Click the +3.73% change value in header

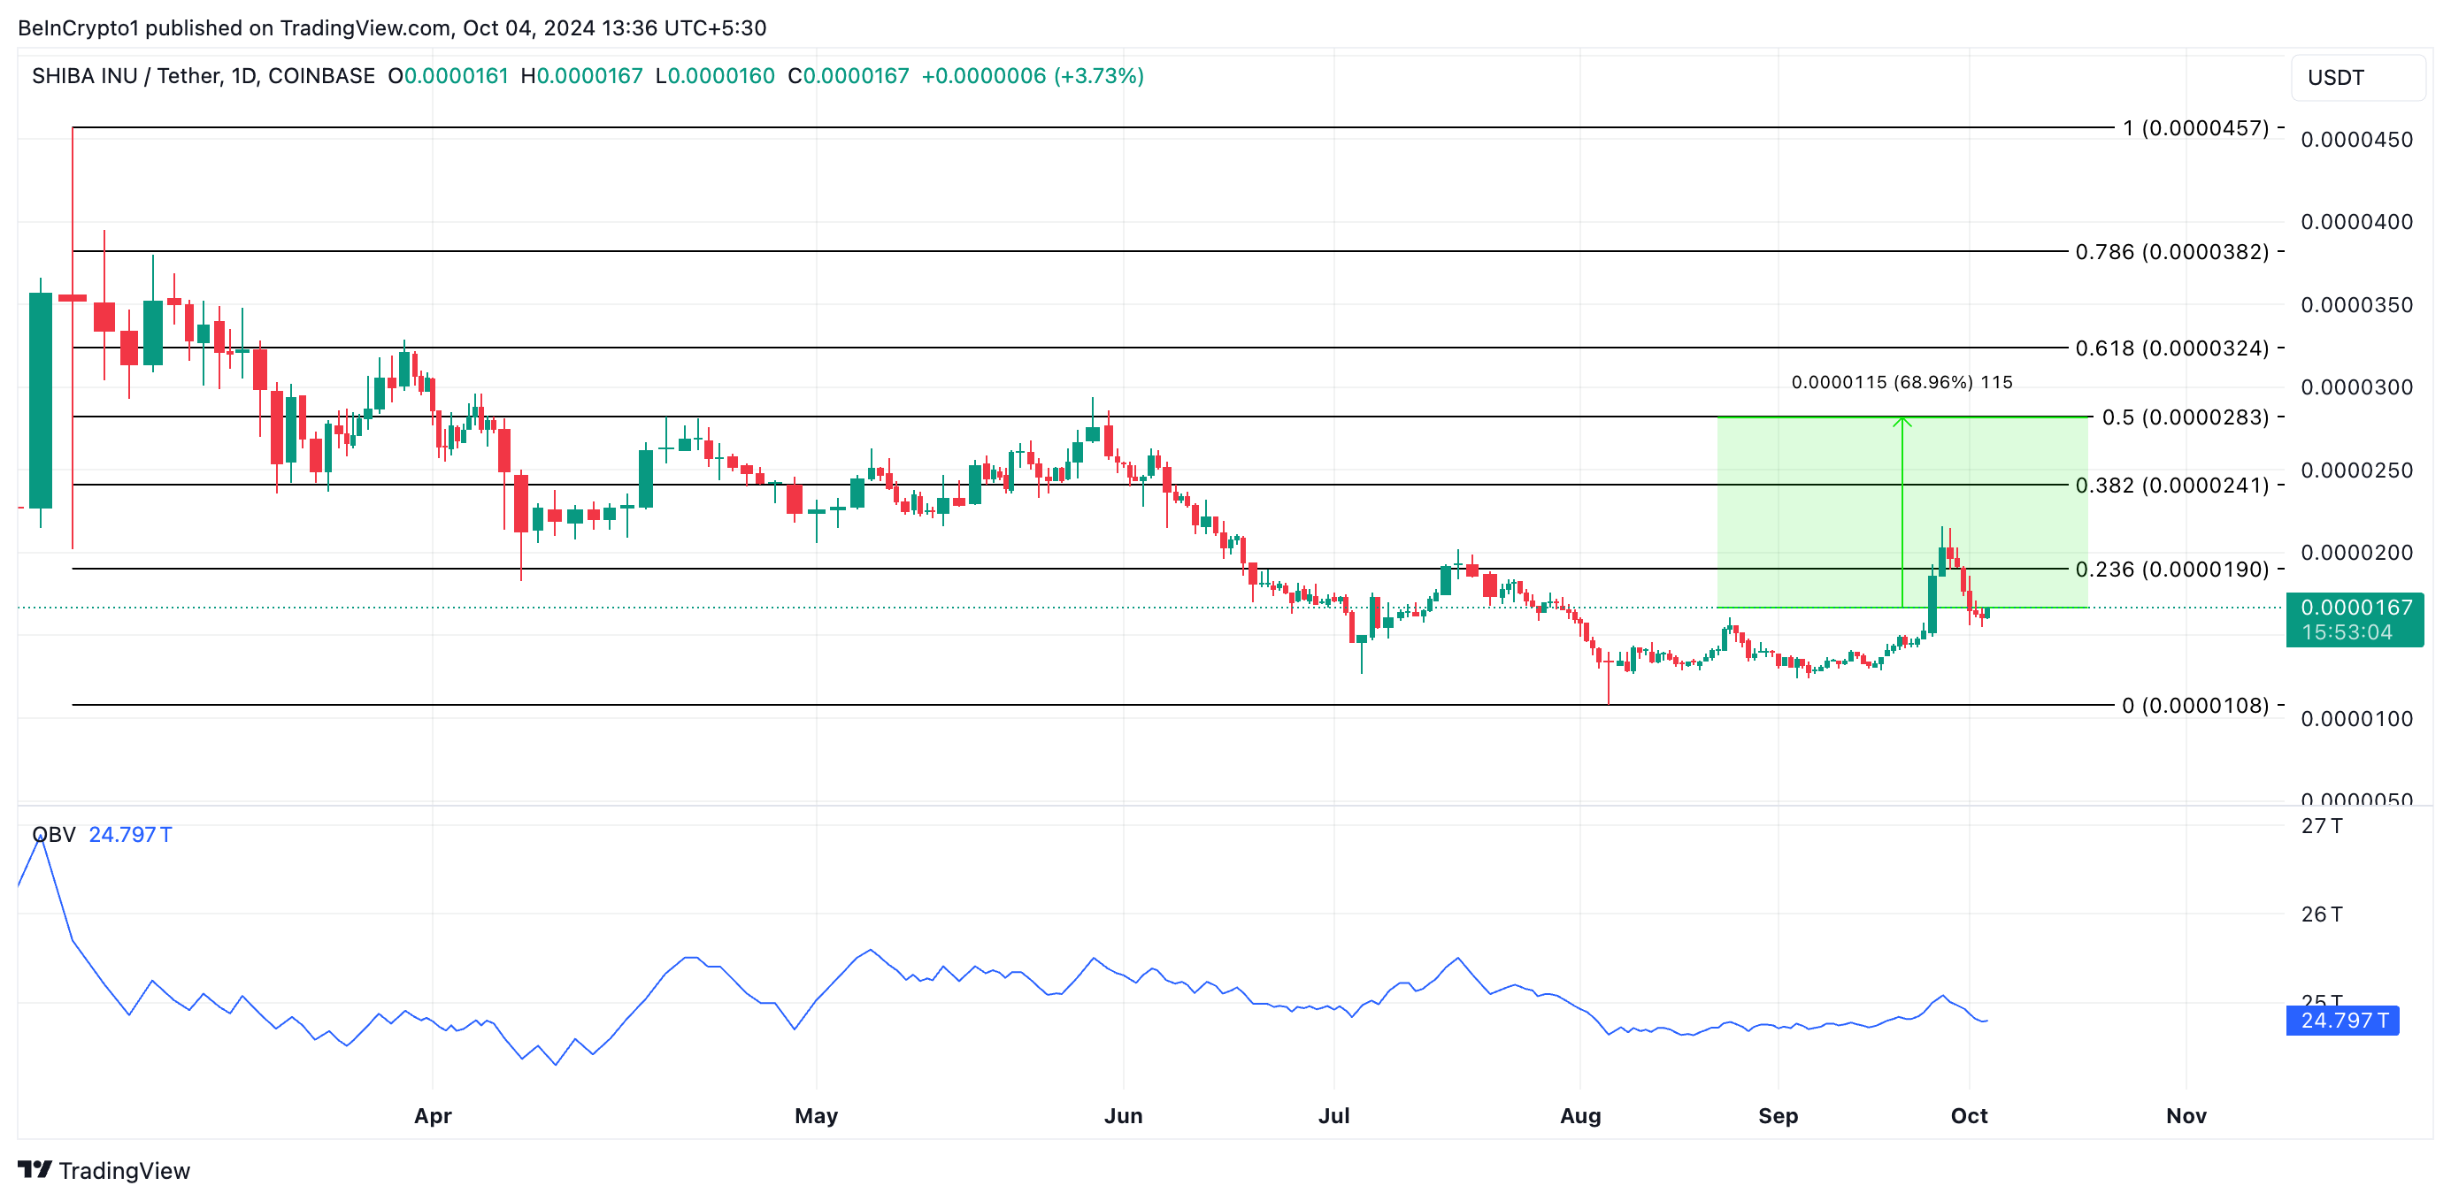click(x=1099, y=76)
